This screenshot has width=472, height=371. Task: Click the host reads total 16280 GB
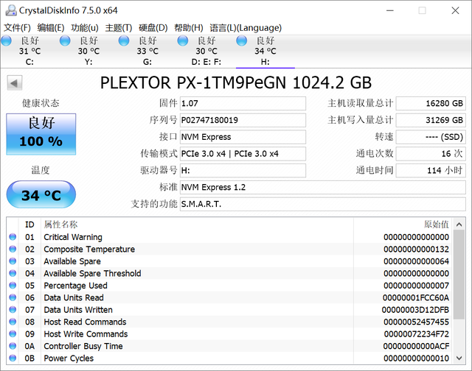tap(431, 103)
